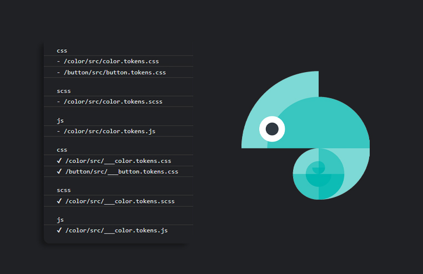This screenshot has width=423, height=274.
Task: Select the /color/src/___color.tokens.js entry
Action: click(116, 230)
